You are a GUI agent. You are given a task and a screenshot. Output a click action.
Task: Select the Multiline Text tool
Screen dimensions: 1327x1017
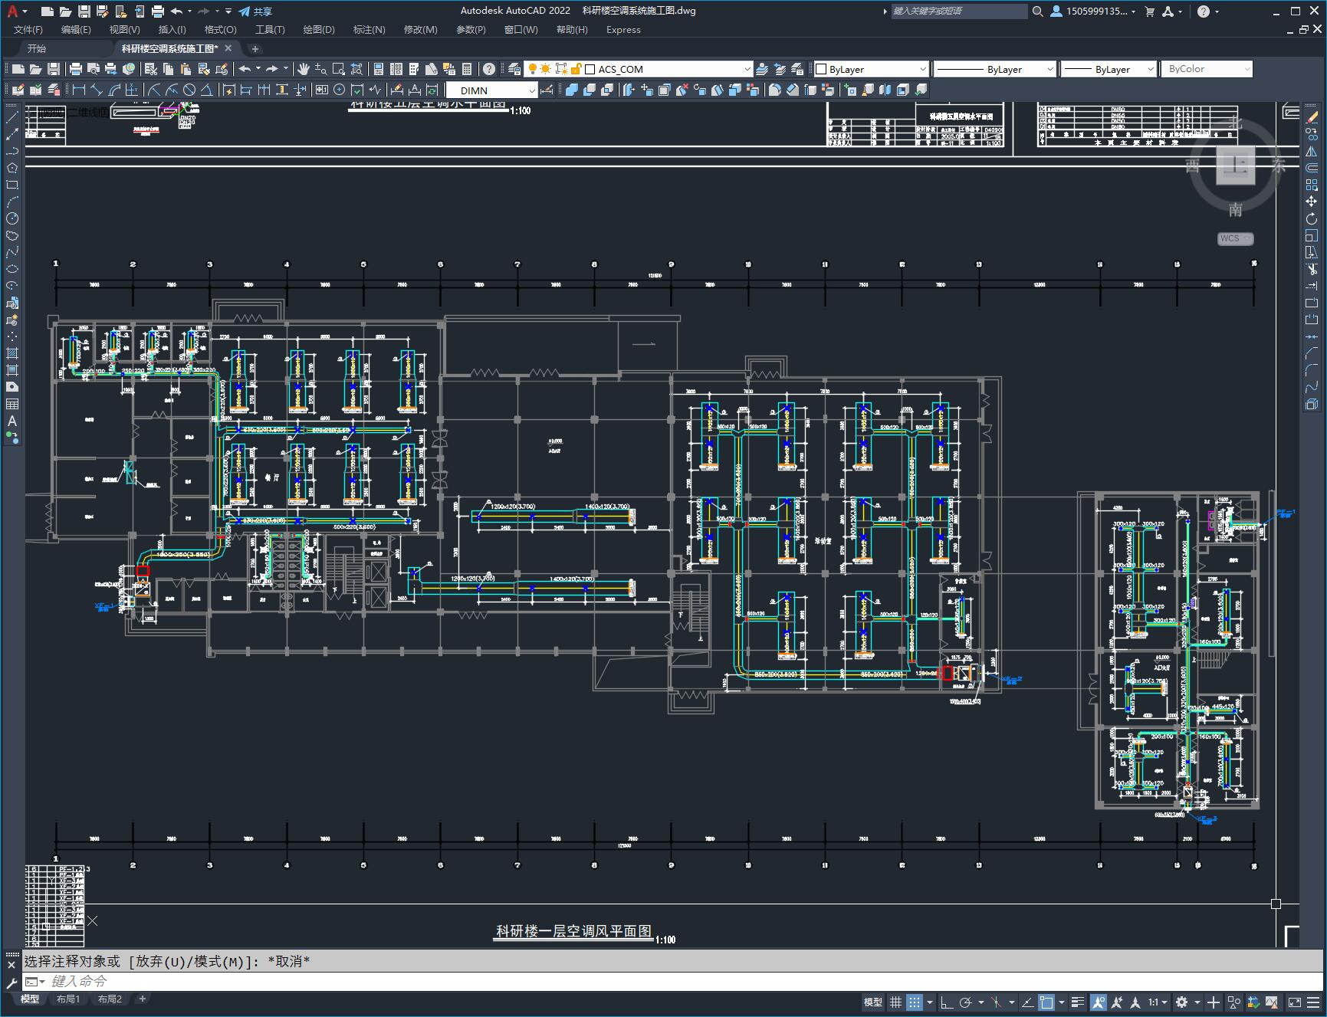coord(11,421)
